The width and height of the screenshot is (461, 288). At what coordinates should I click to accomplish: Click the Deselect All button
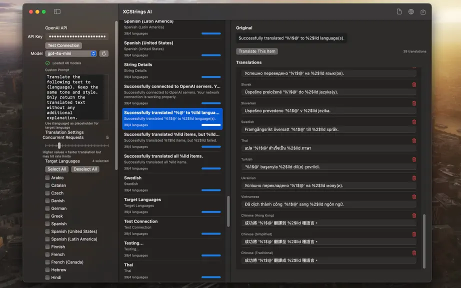click(85, 169)
